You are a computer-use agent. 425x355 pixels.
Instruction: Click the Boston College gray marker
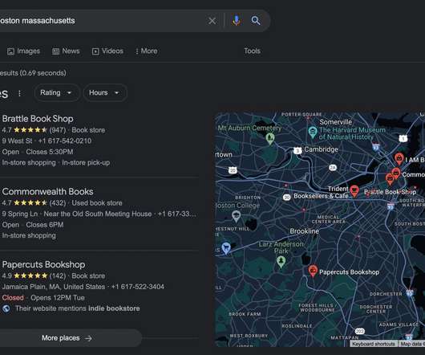236,216
